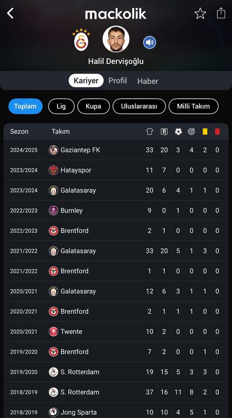Filter stats by Milli Takım

193,106
